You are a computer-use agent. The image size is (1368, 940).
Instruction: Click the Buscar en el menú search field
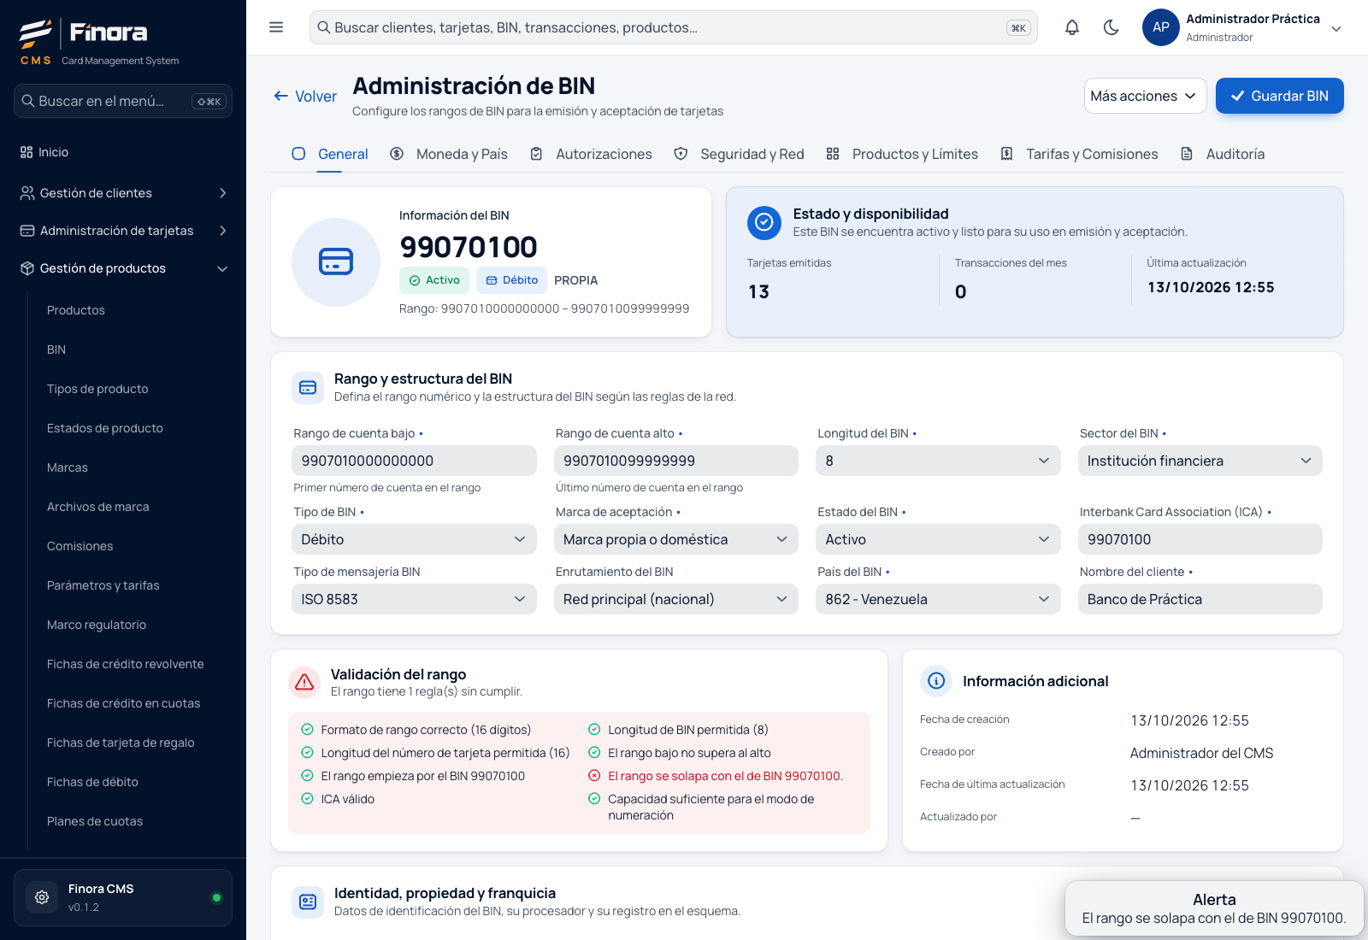(x=123, y=101)
